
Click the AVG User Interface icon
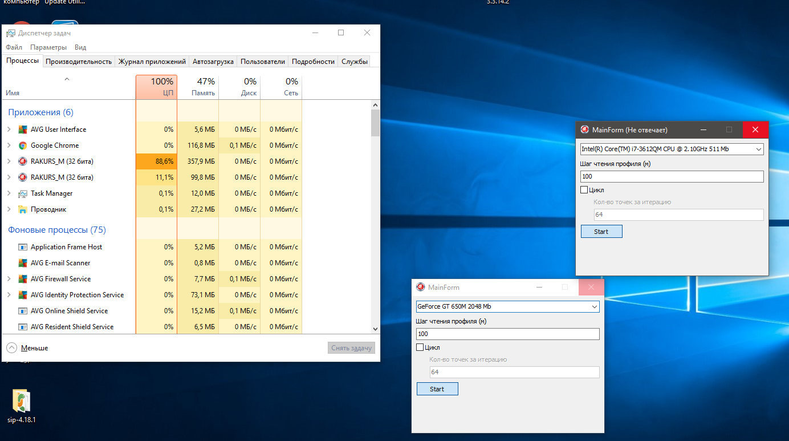click(x=23, y=130)
